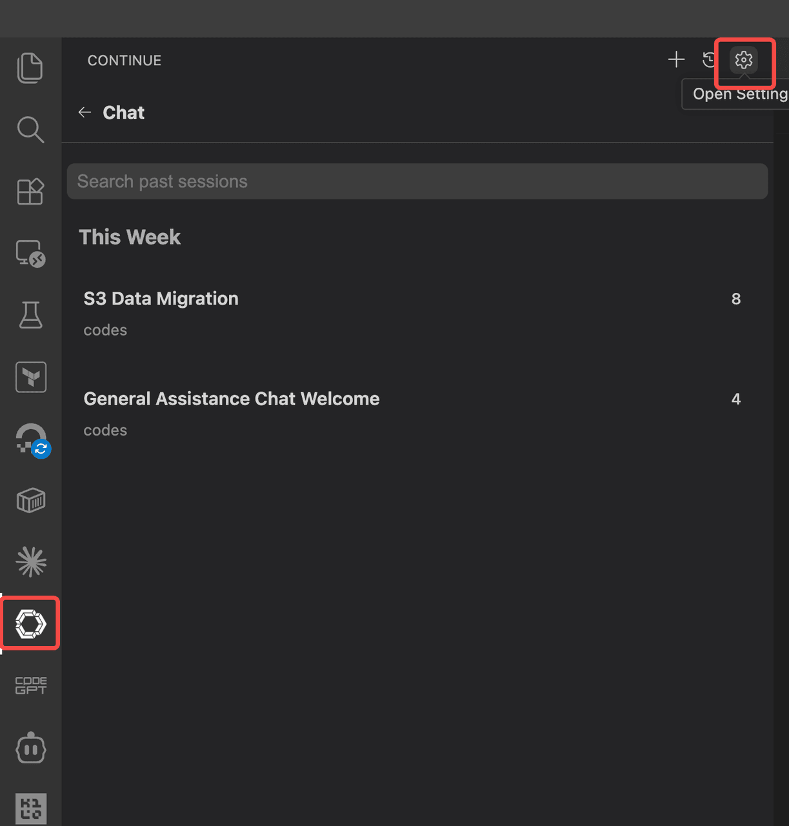This screenshot has width=789, height=826.
Task: Click the activity bar icon with sync badge
Action: [32, 439]
